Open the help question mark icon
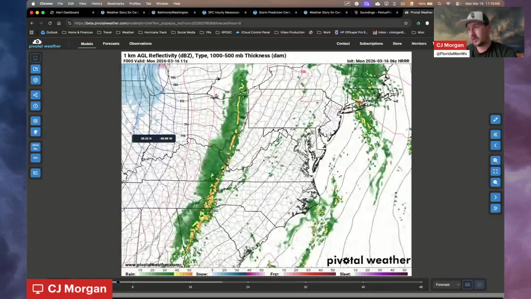Viewport: 531px width, 299px height. [x=35, y=106]
